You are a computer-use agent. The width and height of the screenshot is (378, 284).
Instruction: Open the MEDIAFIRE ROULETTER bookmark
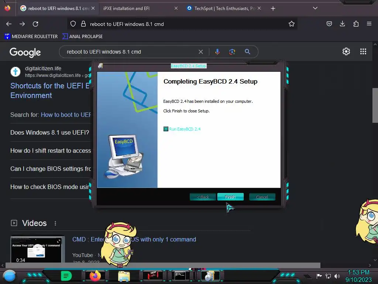31,37
